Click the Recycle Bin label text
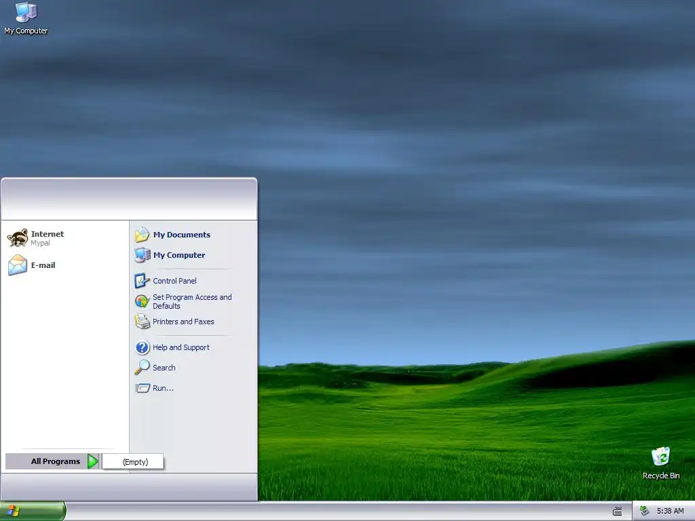The image size is (695, 521). point(661,476)
